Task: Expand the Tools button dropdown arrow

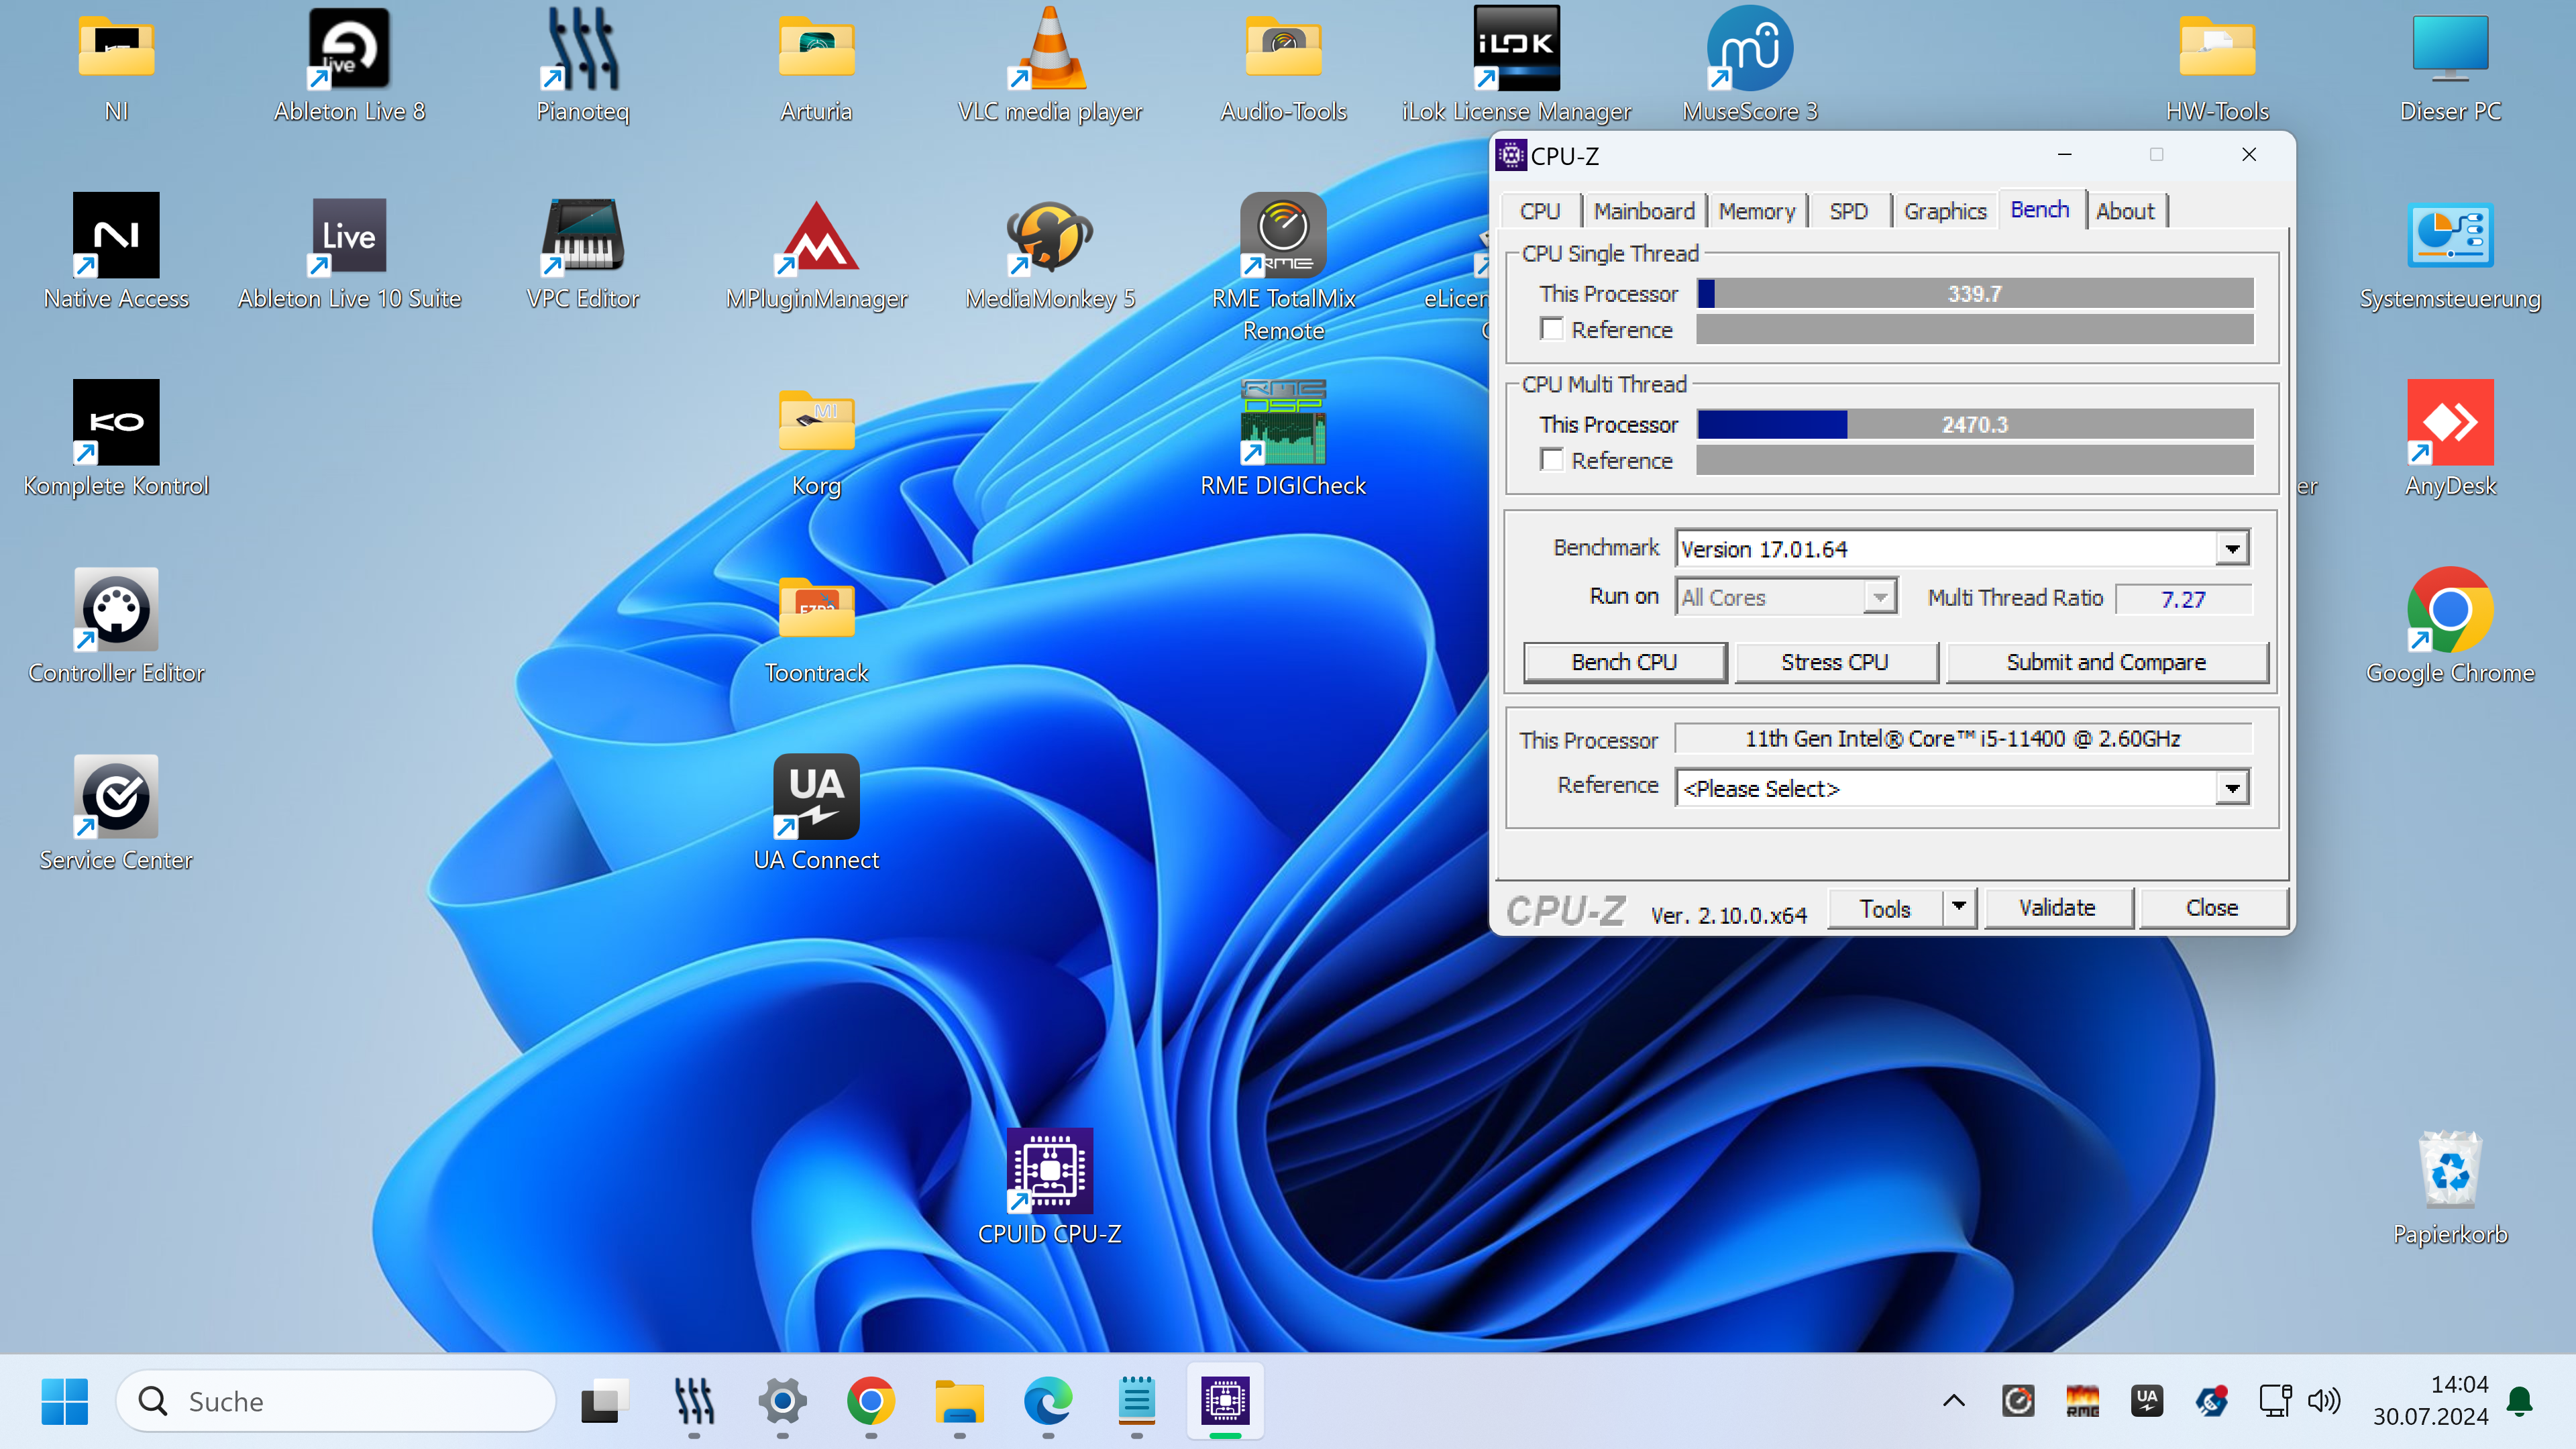Action: [1959, 907]
